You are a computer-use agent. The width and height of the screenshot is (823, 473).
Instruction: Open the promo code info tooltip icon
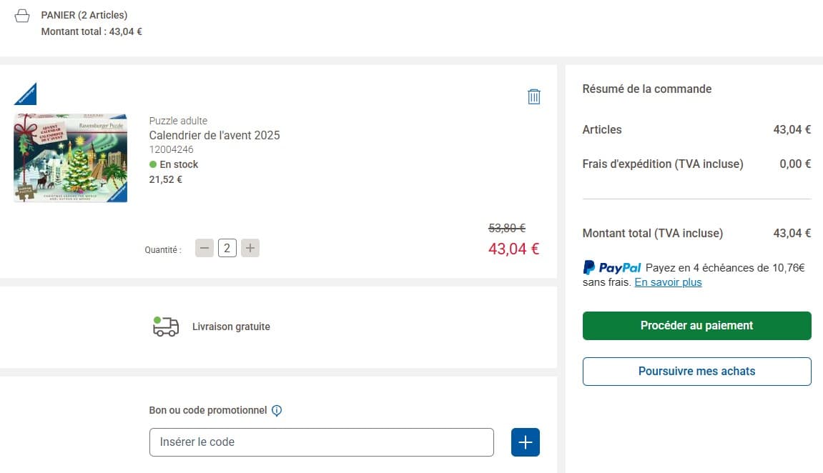tap(277, 410)
